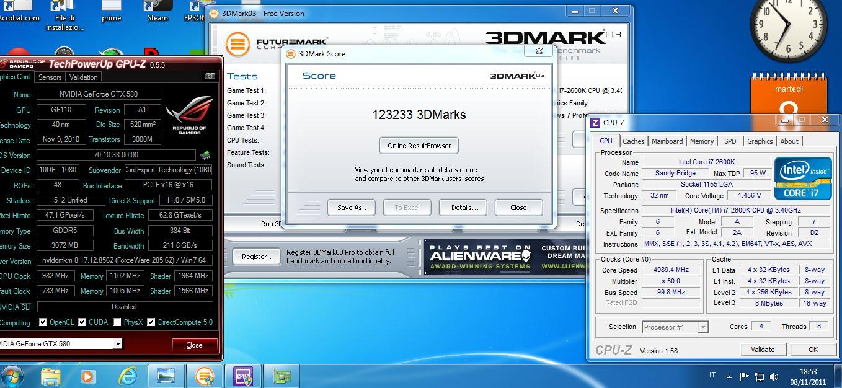Click the Intel Core i7 logo in CPU-Z
The width and height of the screenshot is (842, 388).
point(803,179)
